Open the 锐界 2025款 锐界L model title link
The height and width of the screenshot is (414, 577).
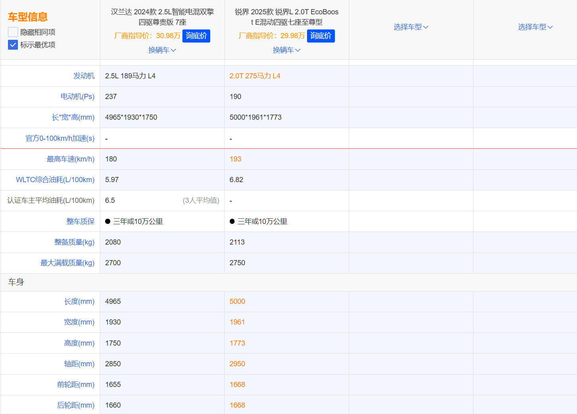[287, 17]
